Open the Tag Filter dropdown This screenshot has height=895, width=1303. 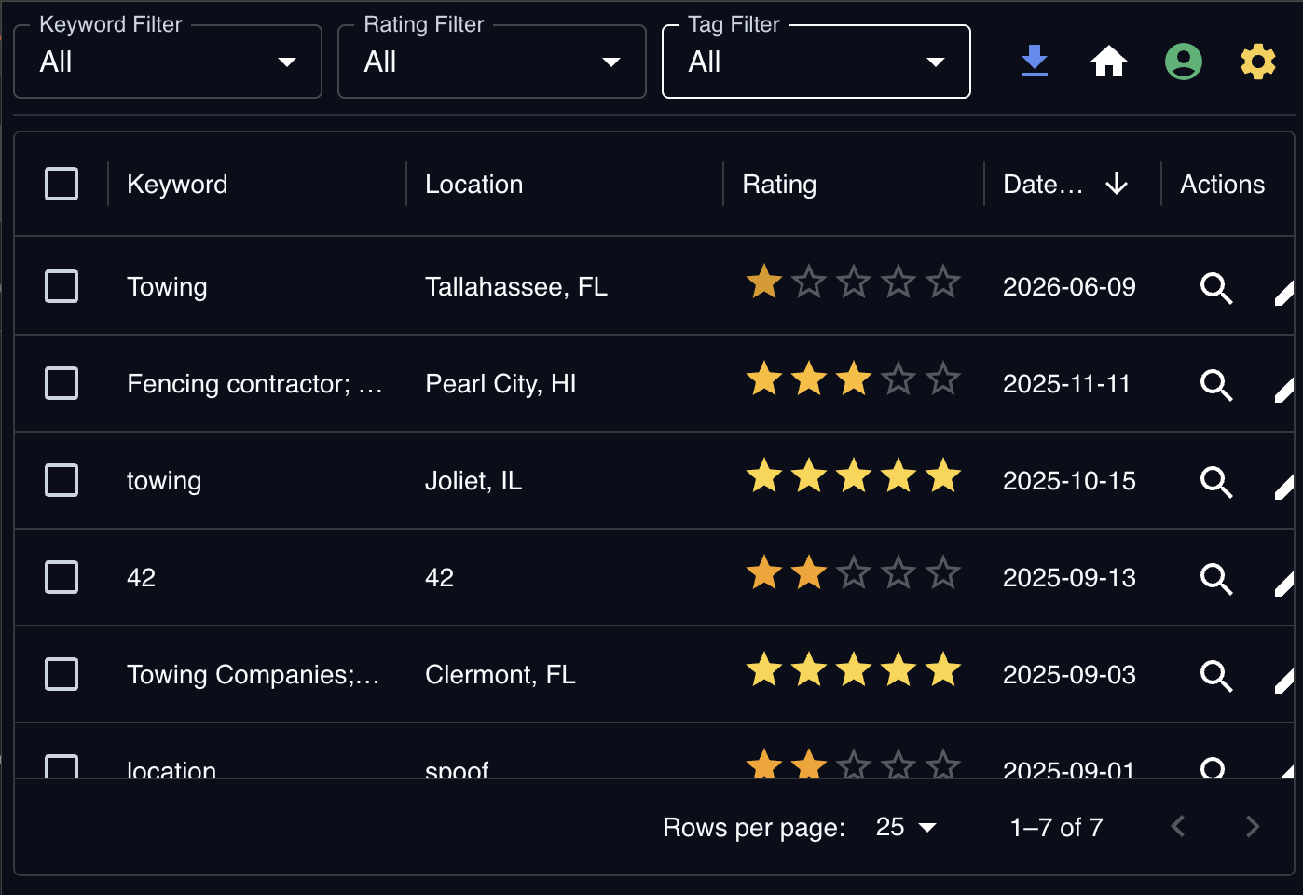pyautogui.click(x=816, y=62)
